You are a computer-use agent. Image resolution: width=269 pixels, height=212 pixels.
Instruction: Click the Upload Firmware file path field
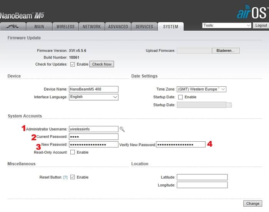194,51
